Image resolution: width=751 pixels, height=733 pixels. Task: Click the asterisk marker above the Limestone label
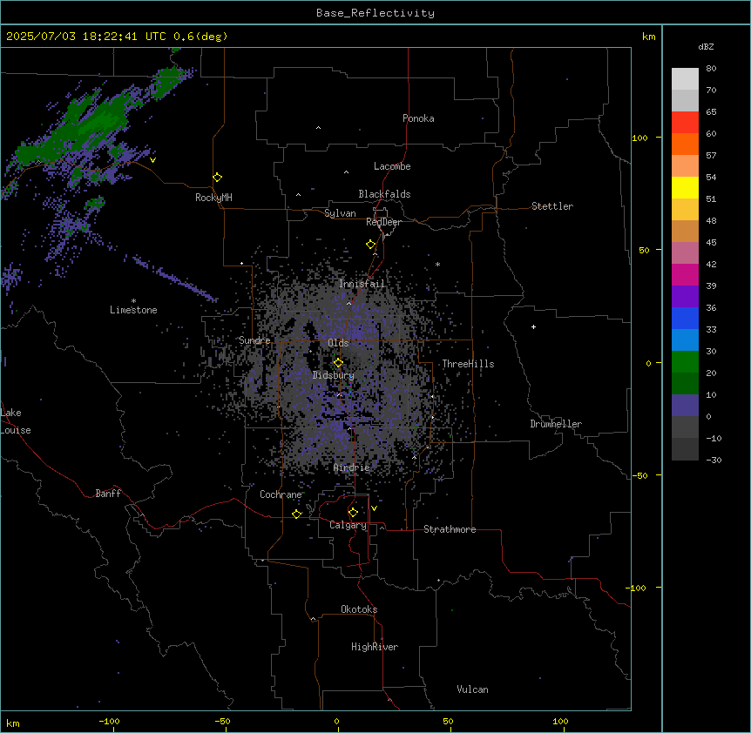133,301
